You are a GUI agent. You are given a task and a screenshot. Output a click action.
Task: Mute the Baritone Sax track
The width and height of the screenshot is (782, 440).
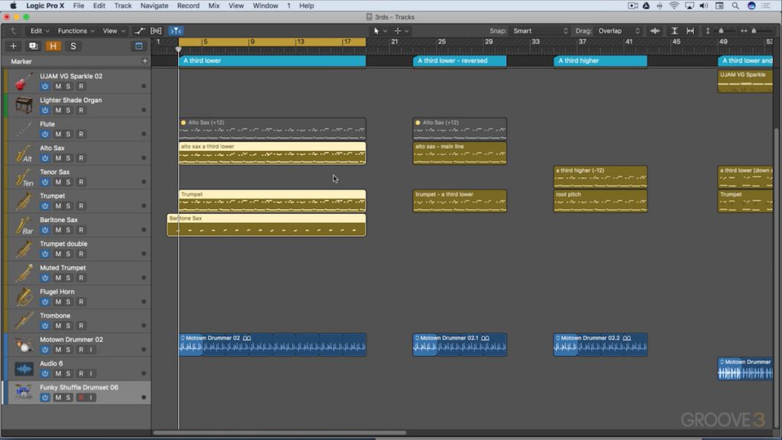[x=58, y=230]
